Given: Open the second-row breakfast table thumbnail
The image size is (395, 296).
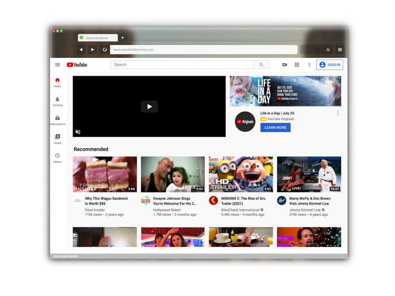Looking at the screenshot, I should point(241,237).
